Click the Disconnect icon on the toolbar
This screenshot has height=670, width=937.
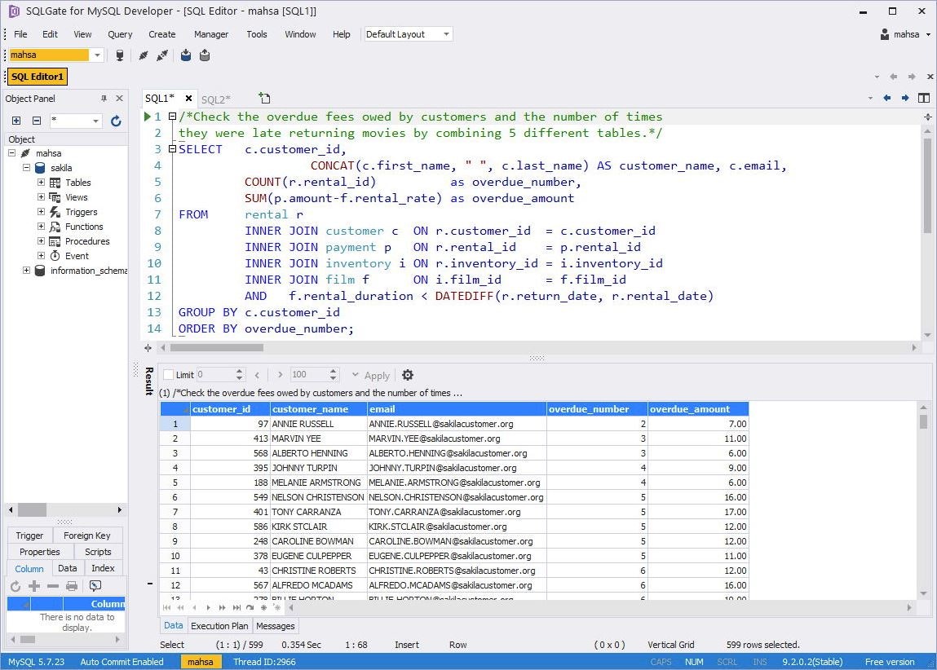[x=144, y=55]
